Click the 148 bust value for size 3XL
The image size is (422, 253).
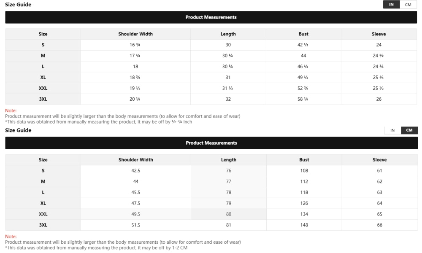(304, 225)
